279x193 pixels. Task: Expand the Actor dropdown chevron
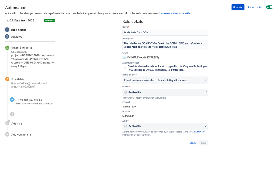click(x=206, y=126)
